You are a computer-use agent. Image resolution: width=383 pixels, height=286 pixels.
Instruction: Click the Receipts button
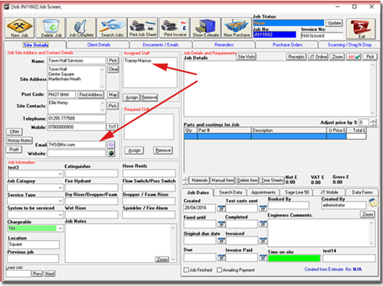click(296, 57)
